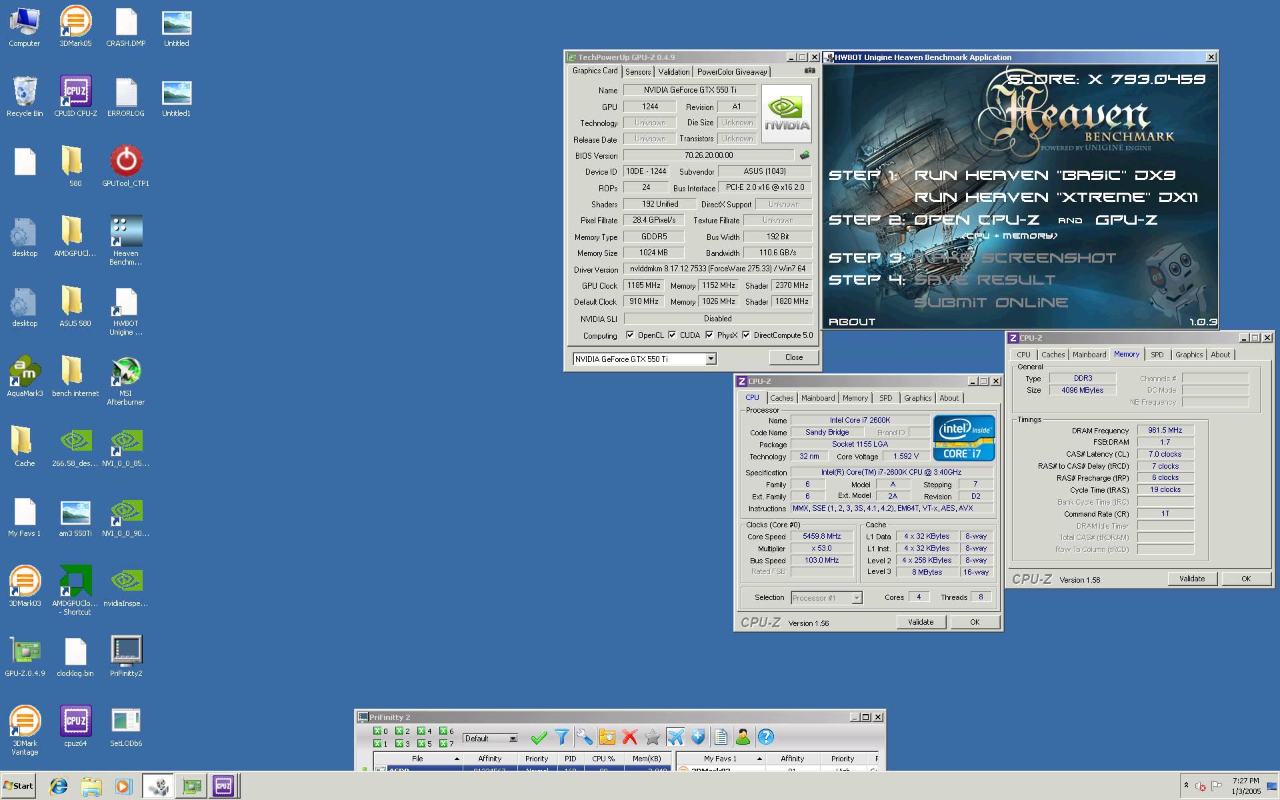Launch Internet Explorer from the taskbar
The width and height of the screenshot is (1280, 800).
click(59, 787)
